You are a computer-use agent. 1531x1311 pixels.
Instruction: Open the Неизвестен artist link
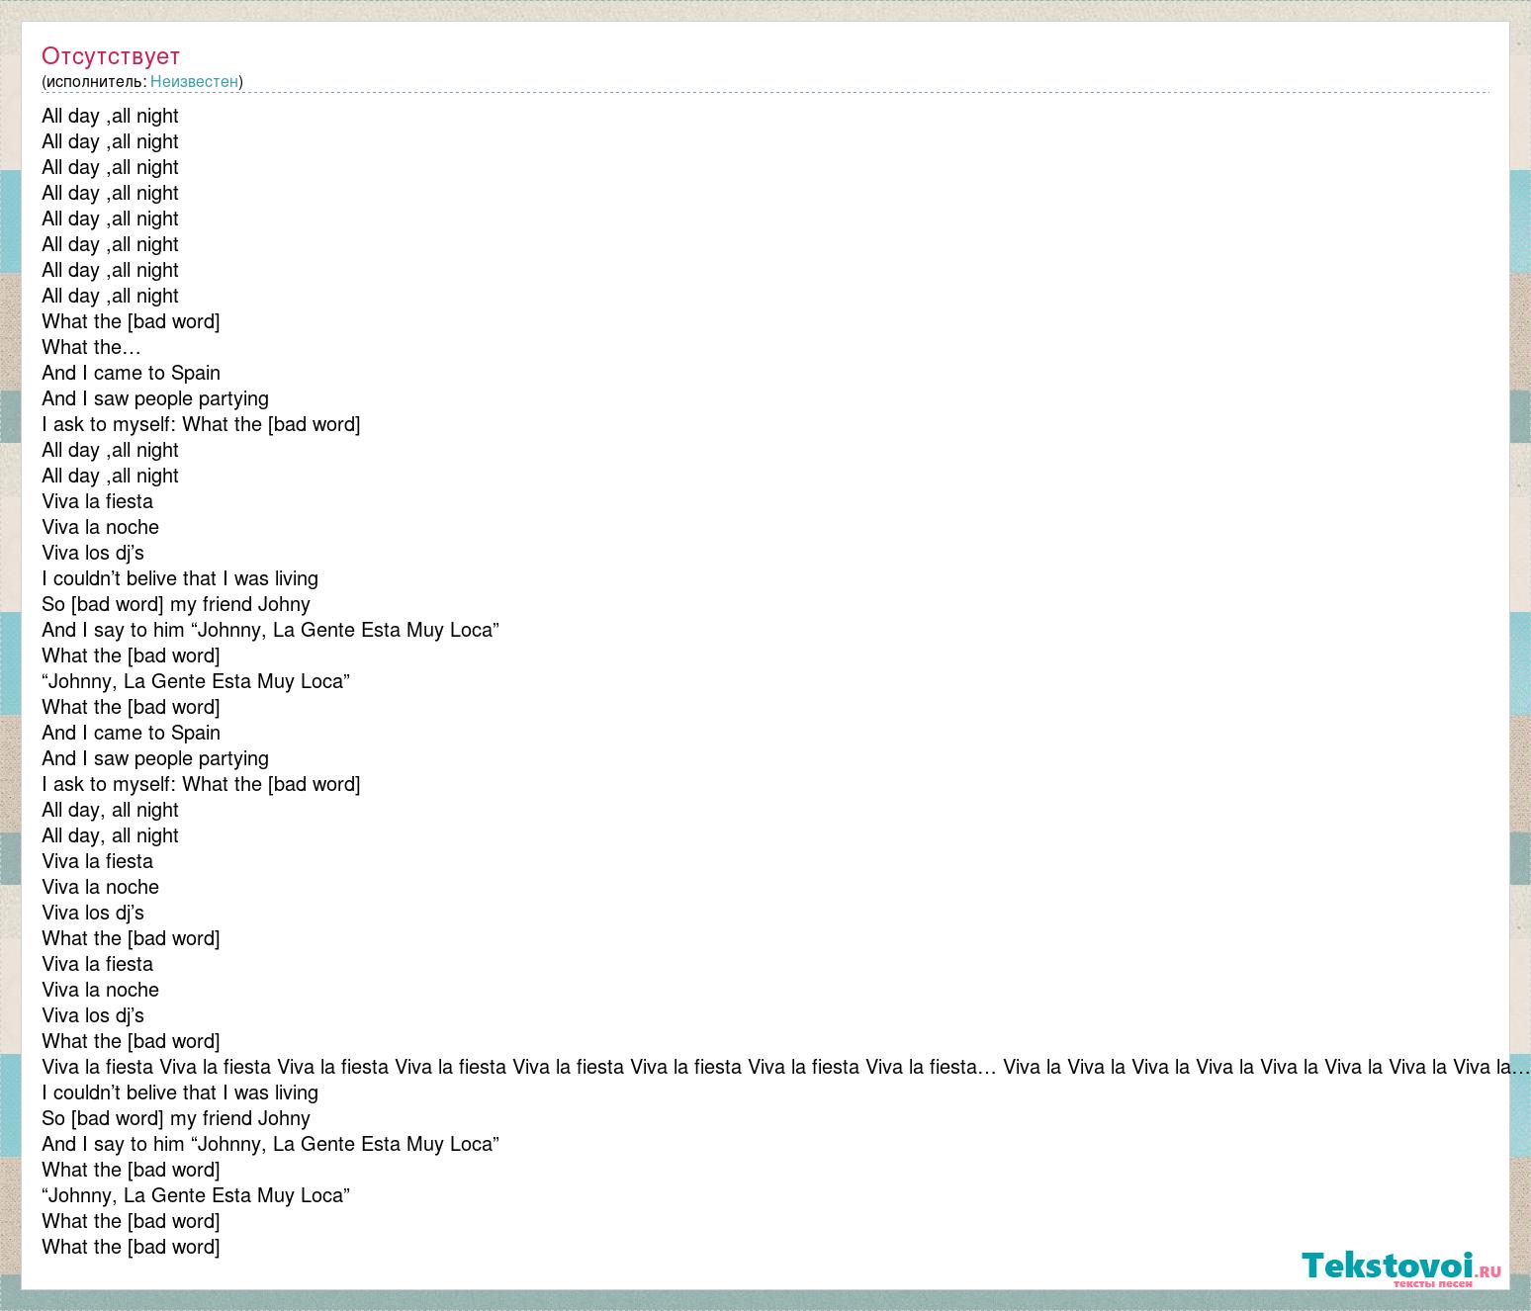194,81
